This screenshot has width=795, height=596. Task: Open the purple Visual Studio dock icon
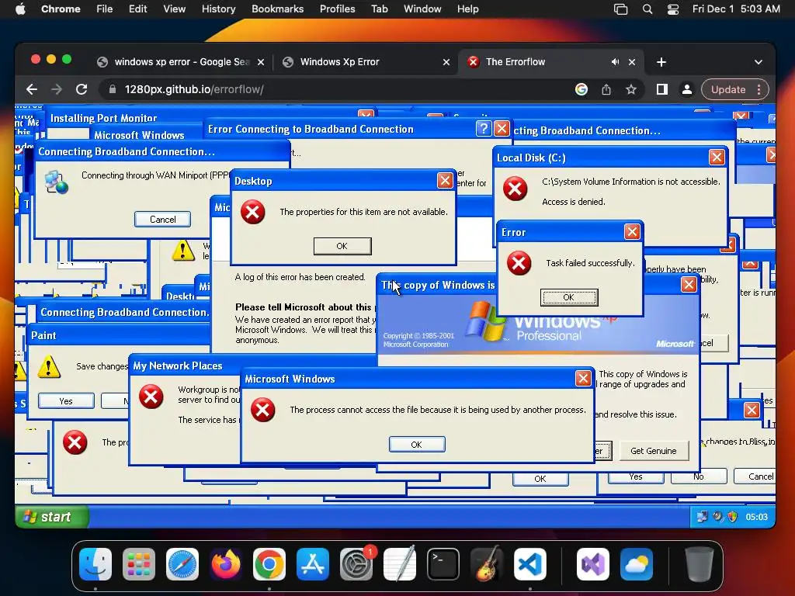click(592, 564)
